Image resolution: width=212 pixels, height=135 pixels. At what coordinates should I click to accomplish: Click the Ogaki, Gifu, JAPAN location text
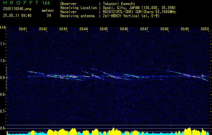(x=139, y=8)
